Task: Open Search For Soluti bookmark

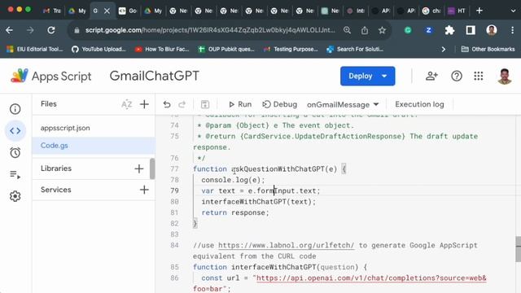Action: [355, 49]
